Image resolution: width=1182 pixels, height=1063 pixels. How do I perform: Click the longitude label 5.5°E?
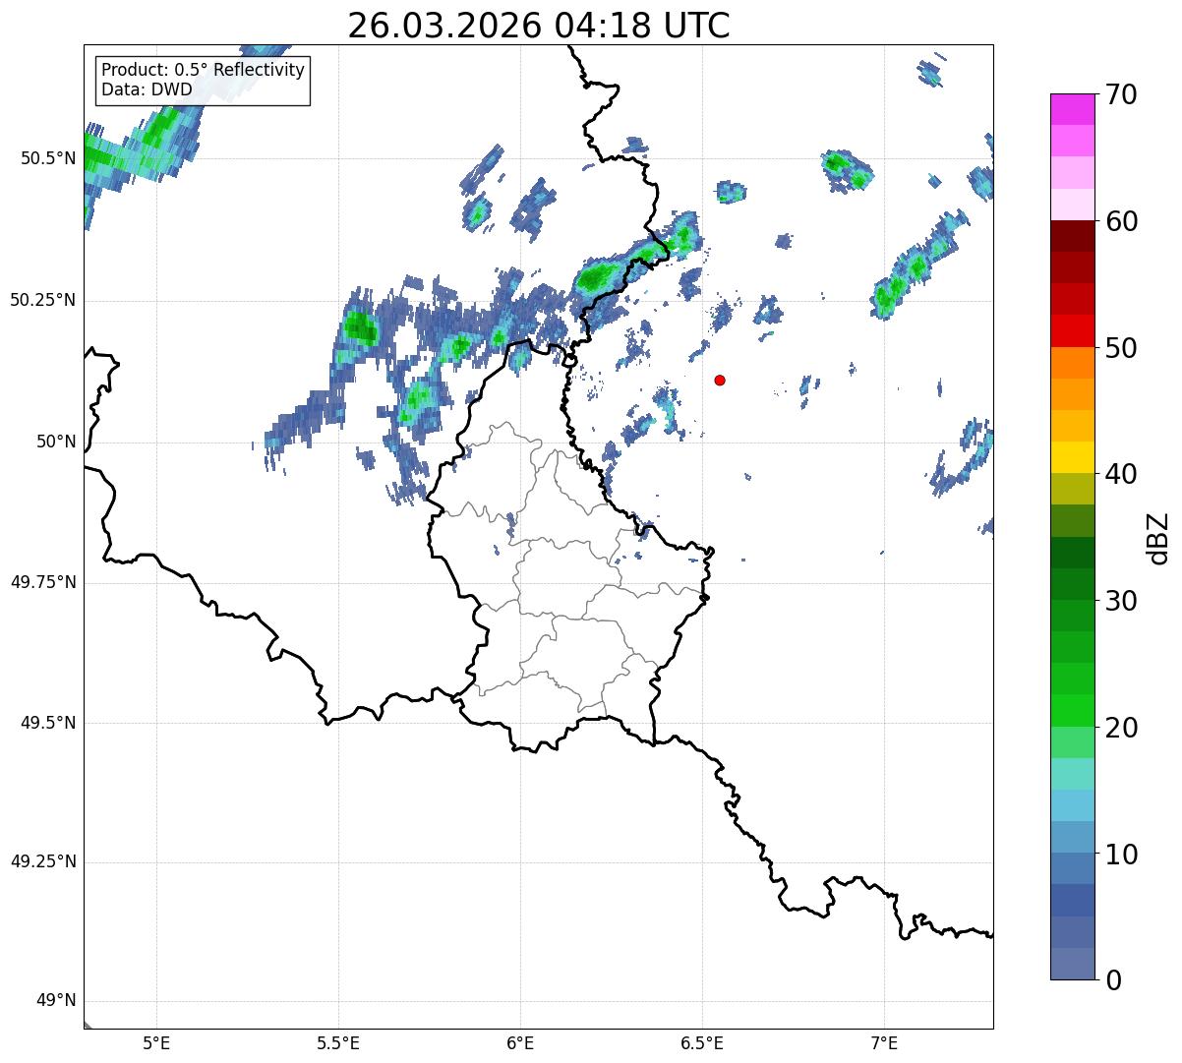(x=338, y=1042)
